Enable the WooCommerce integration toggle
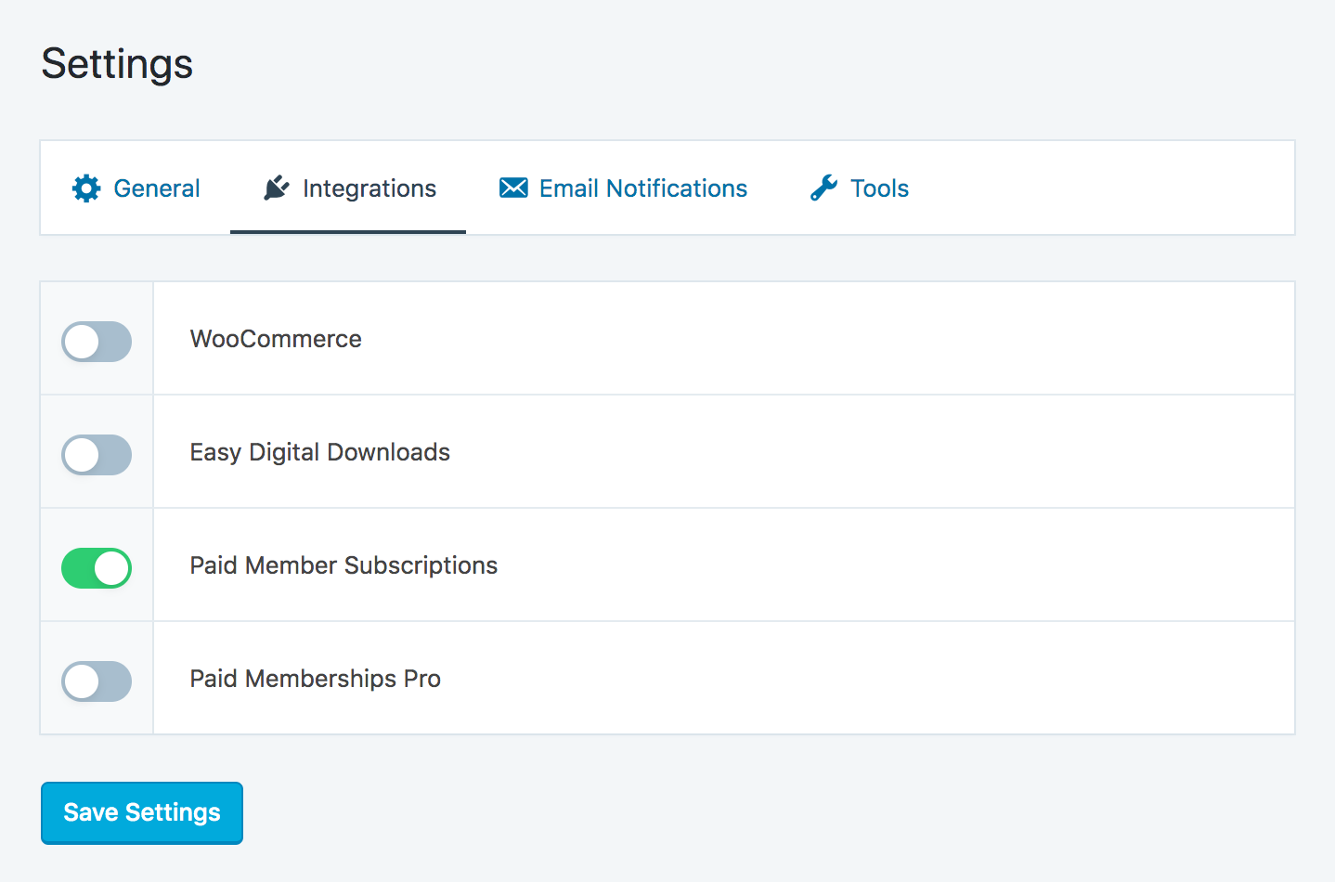This screenshot has height=882, width=1335. [x=97, y=342]
